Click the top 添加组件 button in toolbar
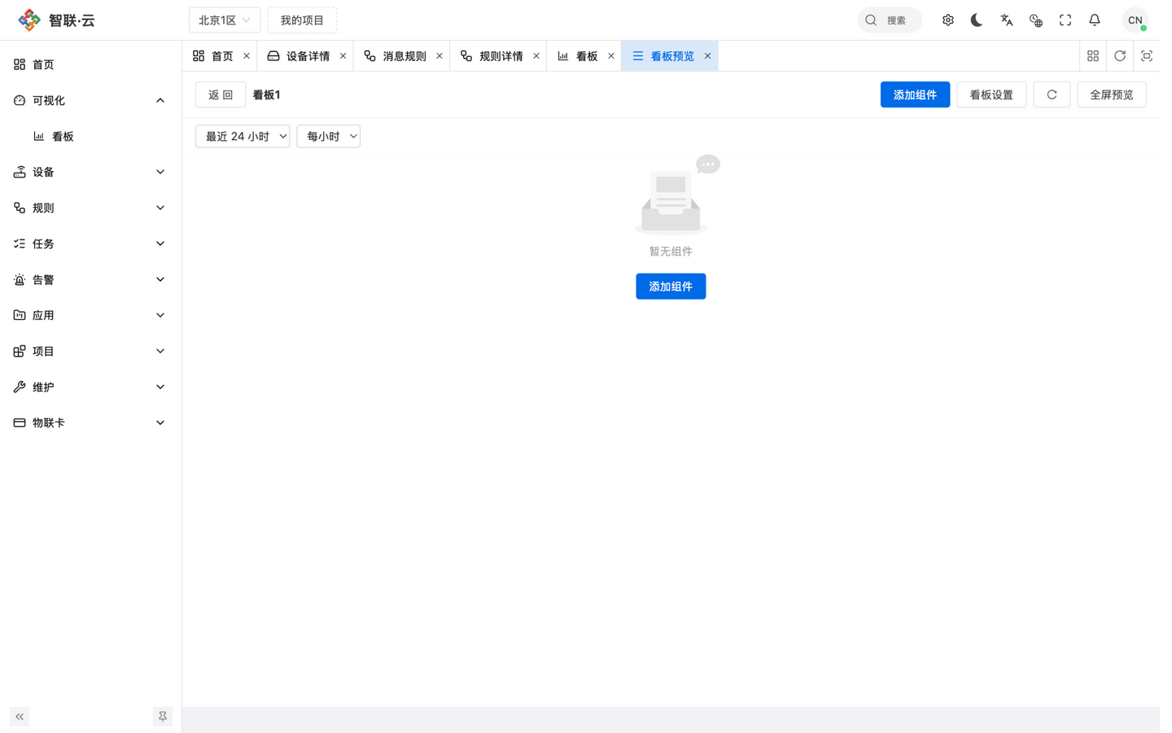This screenshot has height=733, width=1172. click(x=915, y=94)
